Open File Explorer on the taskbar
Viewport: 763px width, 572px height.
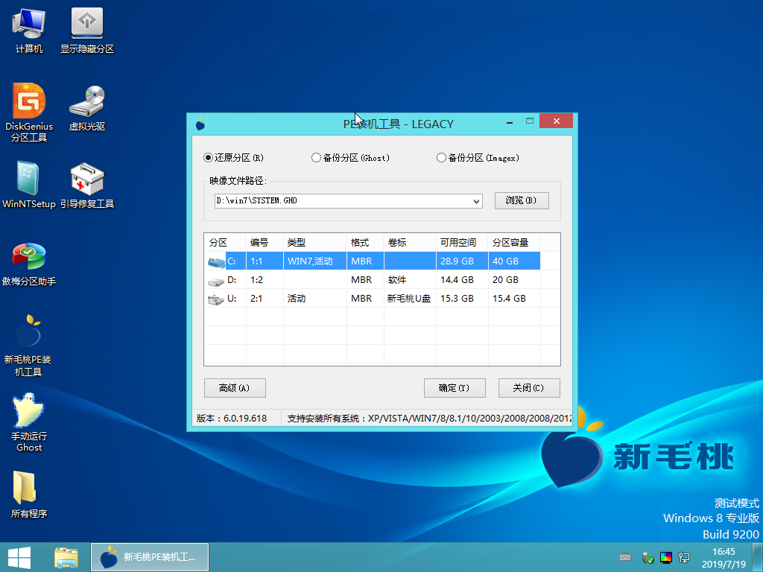(x=66, y=557)
